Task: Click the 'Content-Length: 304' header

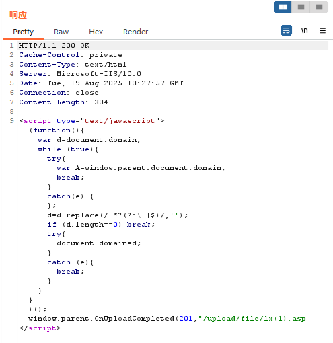Action: (x=63, y=102)
